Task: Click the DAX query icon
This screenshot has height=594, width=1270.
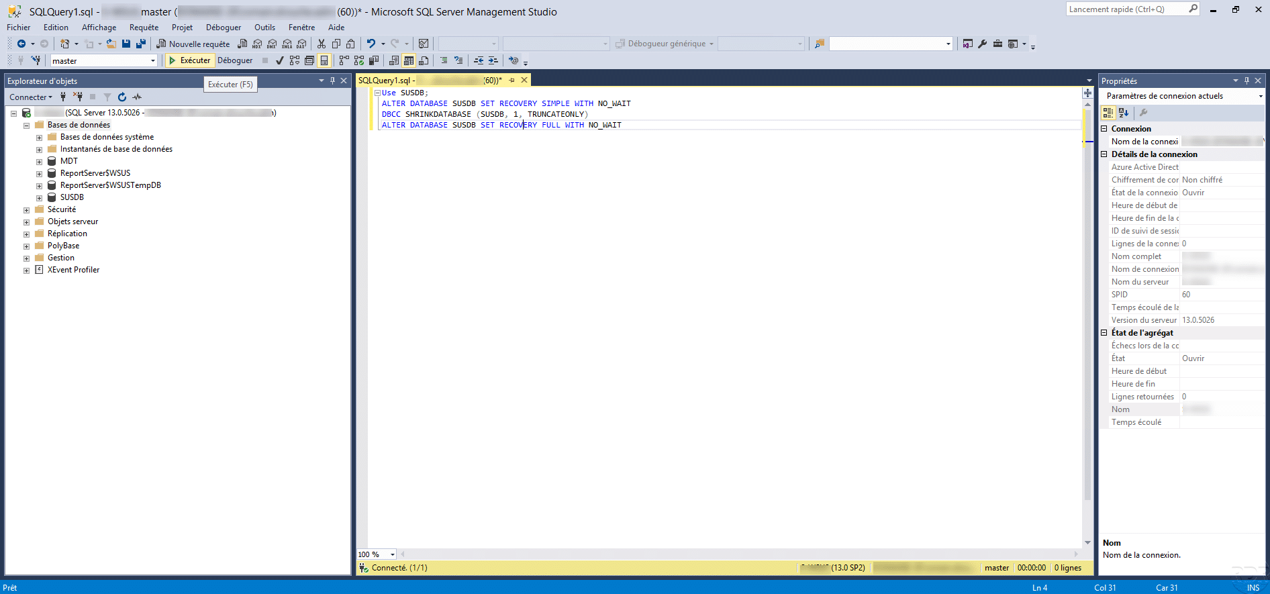Action: 302,44
